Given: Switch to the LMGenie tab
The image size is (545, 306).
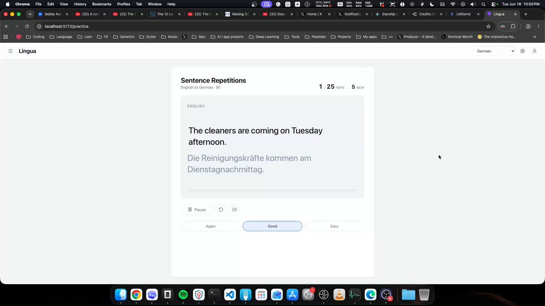Looking at the screenshot, I should [x=464, y=14].
